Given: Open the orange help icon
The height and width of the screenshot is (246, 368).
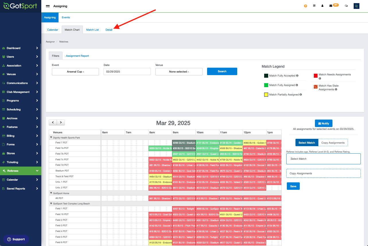Looking at the screenshot, I should coord(305,6).
